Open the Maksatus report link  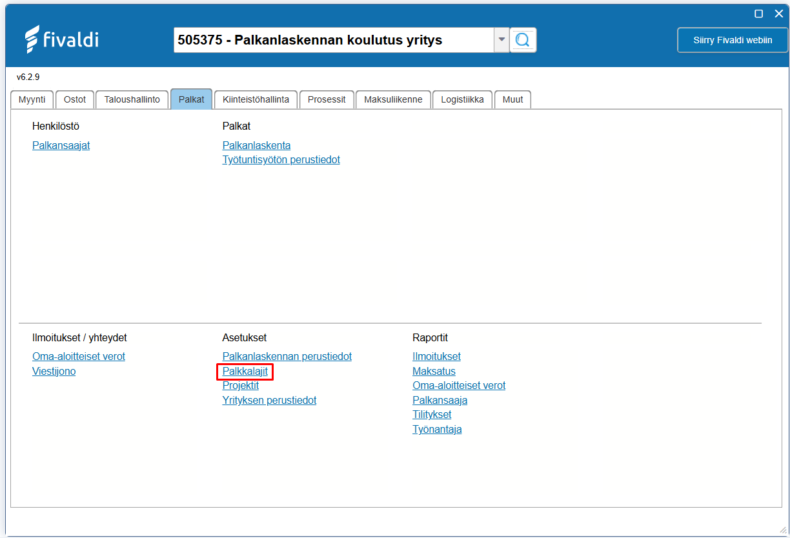coord(434,372)
